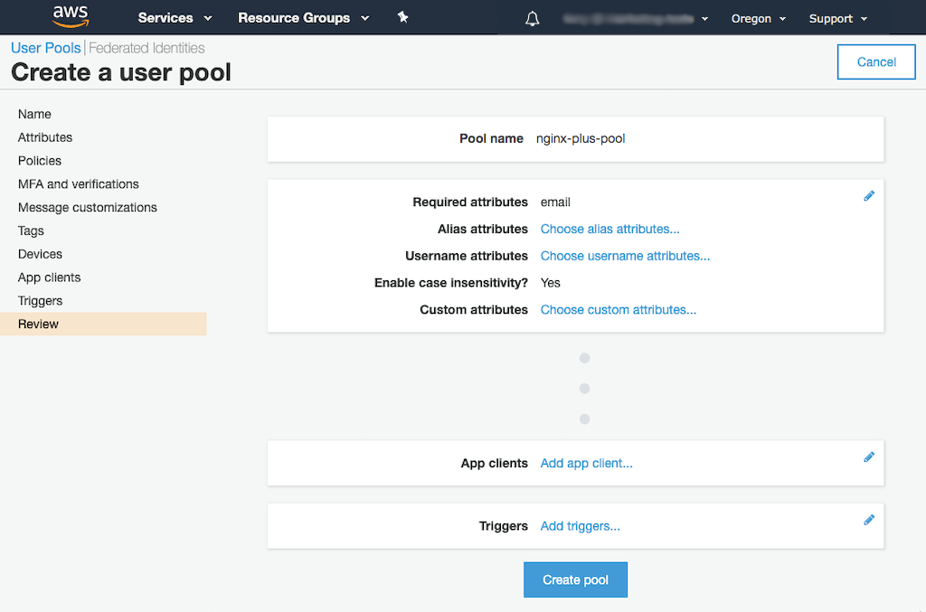Go to Attributes step in sidebar
Screen dimensions: 926x612
(45, 137)
